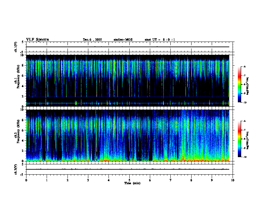Click the time axis tick label "2"
This screenshot has height=202, width=262.
point(67,180)
